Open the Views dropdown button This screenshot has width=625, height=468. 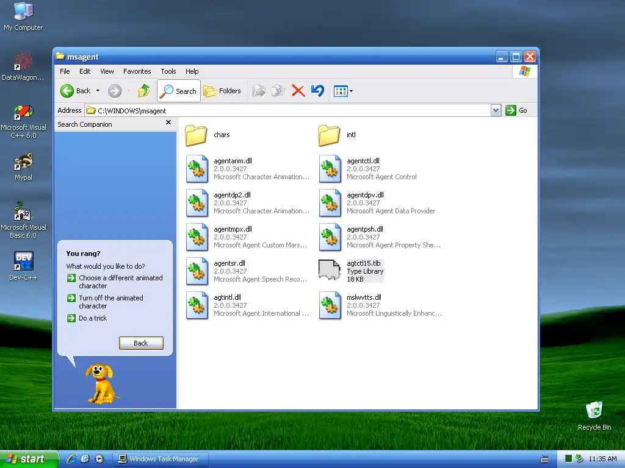(x=343, y=91)
